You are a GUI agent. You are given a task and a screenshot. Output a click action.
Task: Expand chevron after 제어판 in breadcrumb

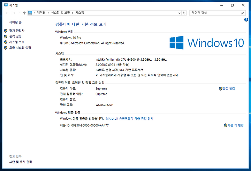coord(48,13)
